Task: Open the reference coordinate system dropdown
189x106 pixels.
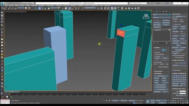Action: pyautogui.click(x=54, y=8)
